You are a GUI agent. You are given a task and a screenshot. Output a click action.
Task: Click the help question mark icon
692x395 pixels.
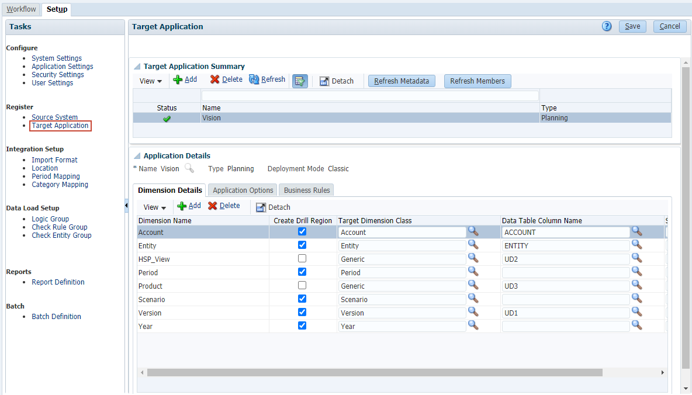pos(607,26)
